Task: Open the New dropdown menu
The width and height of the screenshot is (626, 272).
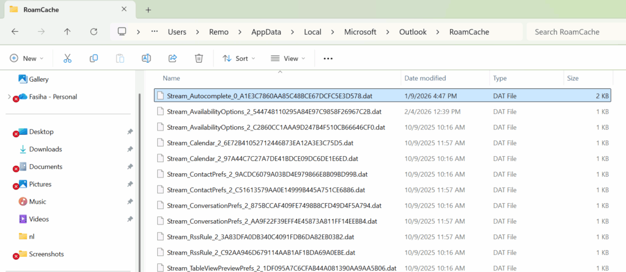Action: (27, 59)
